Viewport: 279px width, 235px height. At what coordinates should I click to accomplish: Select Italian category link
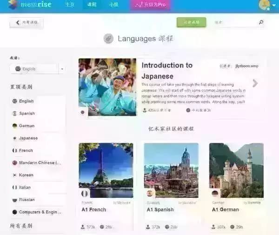(x=25, y=188)
